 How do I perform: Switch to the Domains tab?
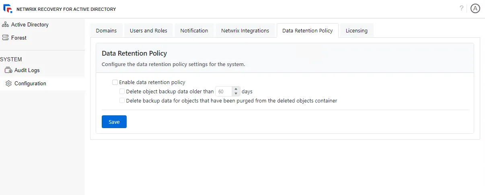106,30
